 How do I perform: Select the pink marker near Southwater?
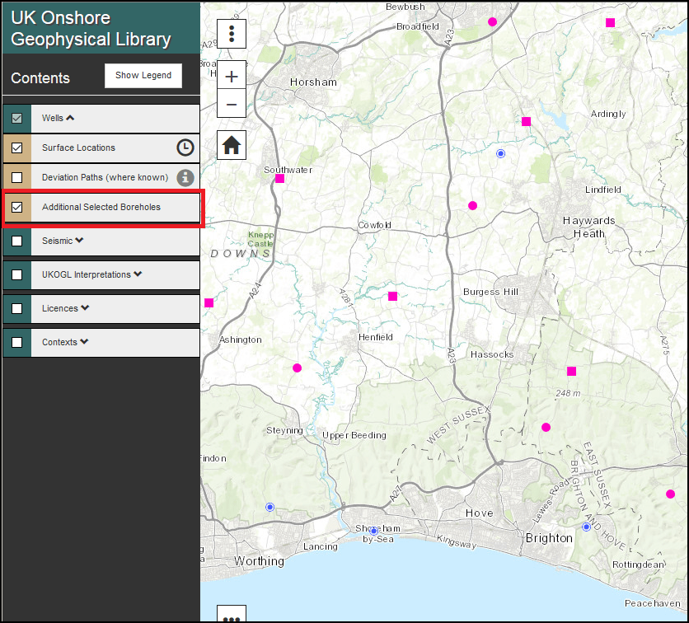[279, 178]
